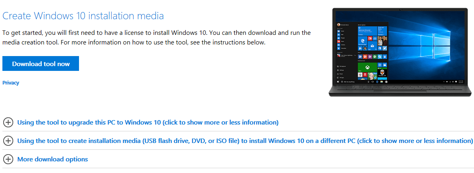Expand 'create installation media (USB flash drive, DVD, ISO)' section
Screen dimensions: 474x173
tap(245, 141)
